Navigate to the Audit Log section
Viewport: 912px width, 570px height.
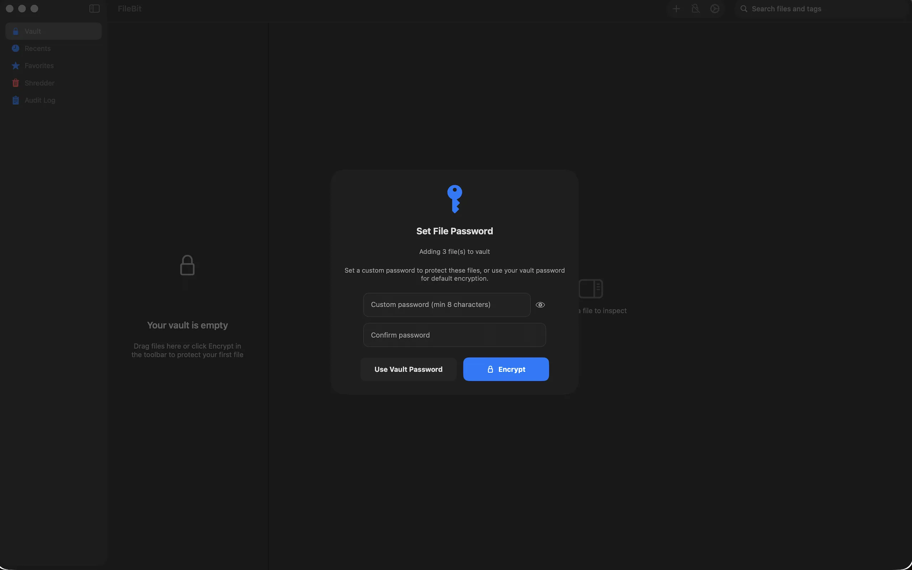[40, 100]
